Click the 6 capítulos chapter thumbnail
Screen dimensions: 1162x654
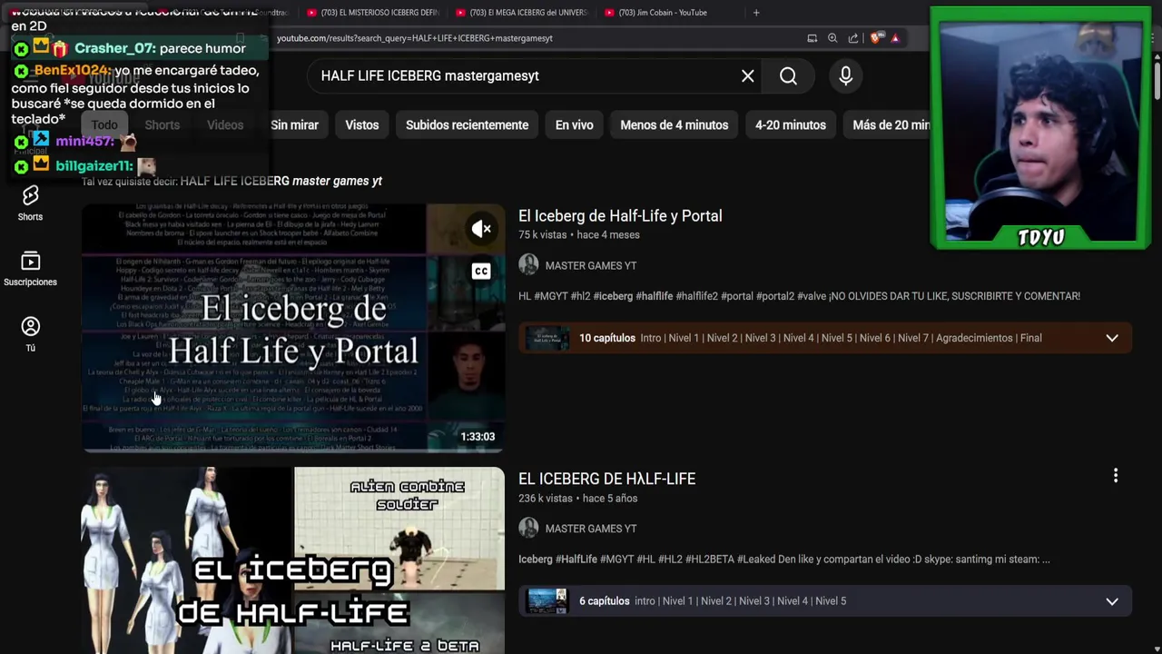click(547, 601)
